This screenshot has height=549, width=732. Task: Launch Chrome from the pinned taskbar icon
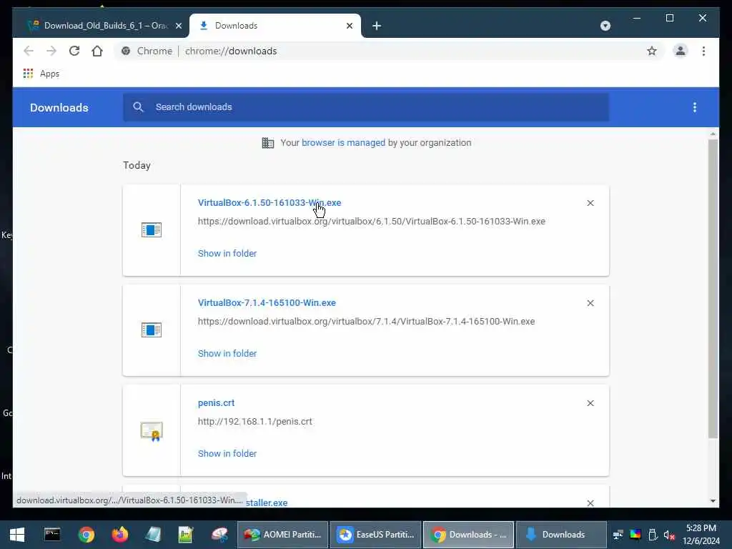86,535
